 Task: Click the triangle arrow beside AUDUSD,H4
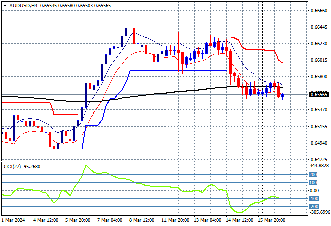(x=4, y=5)
